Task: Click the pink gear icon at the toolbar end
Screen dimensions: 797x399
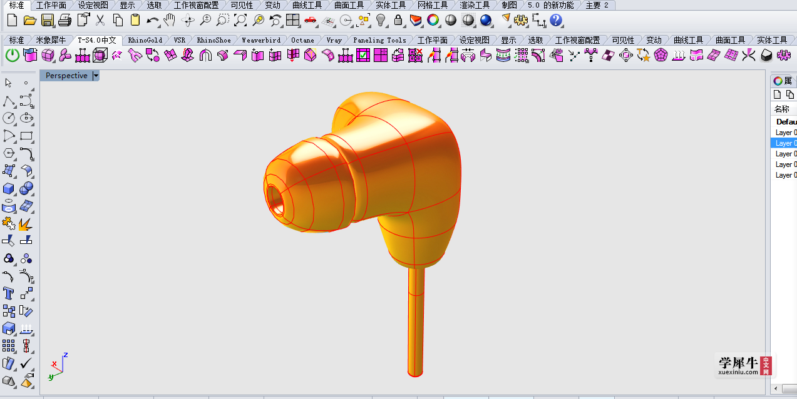Action: coord(783,56)
